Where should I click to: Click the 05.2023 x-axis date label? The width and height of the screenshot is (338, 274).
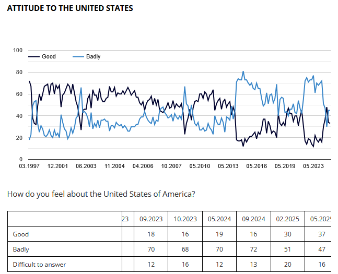[x=313, y=166]
